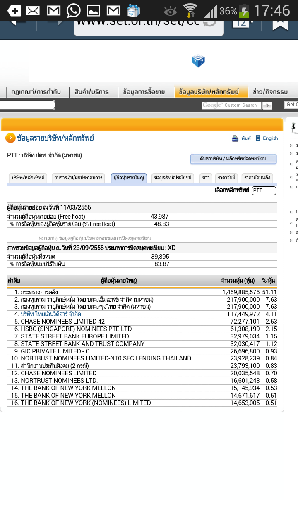Viewport: 298px width, 529px height.
Task: Switch to the ราคาย้อนหลัง tab
Action: pos(257,178)
